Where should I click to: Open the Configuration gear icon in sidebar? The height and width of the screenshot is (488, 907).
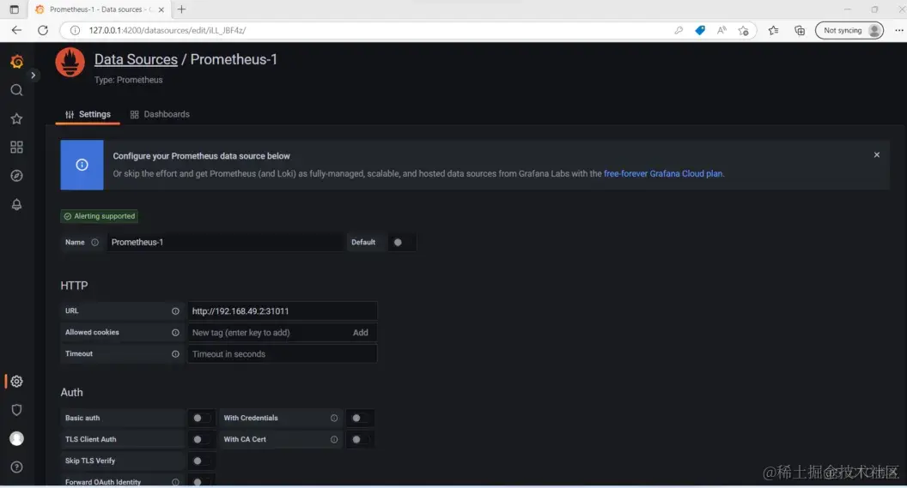[17, 381]
